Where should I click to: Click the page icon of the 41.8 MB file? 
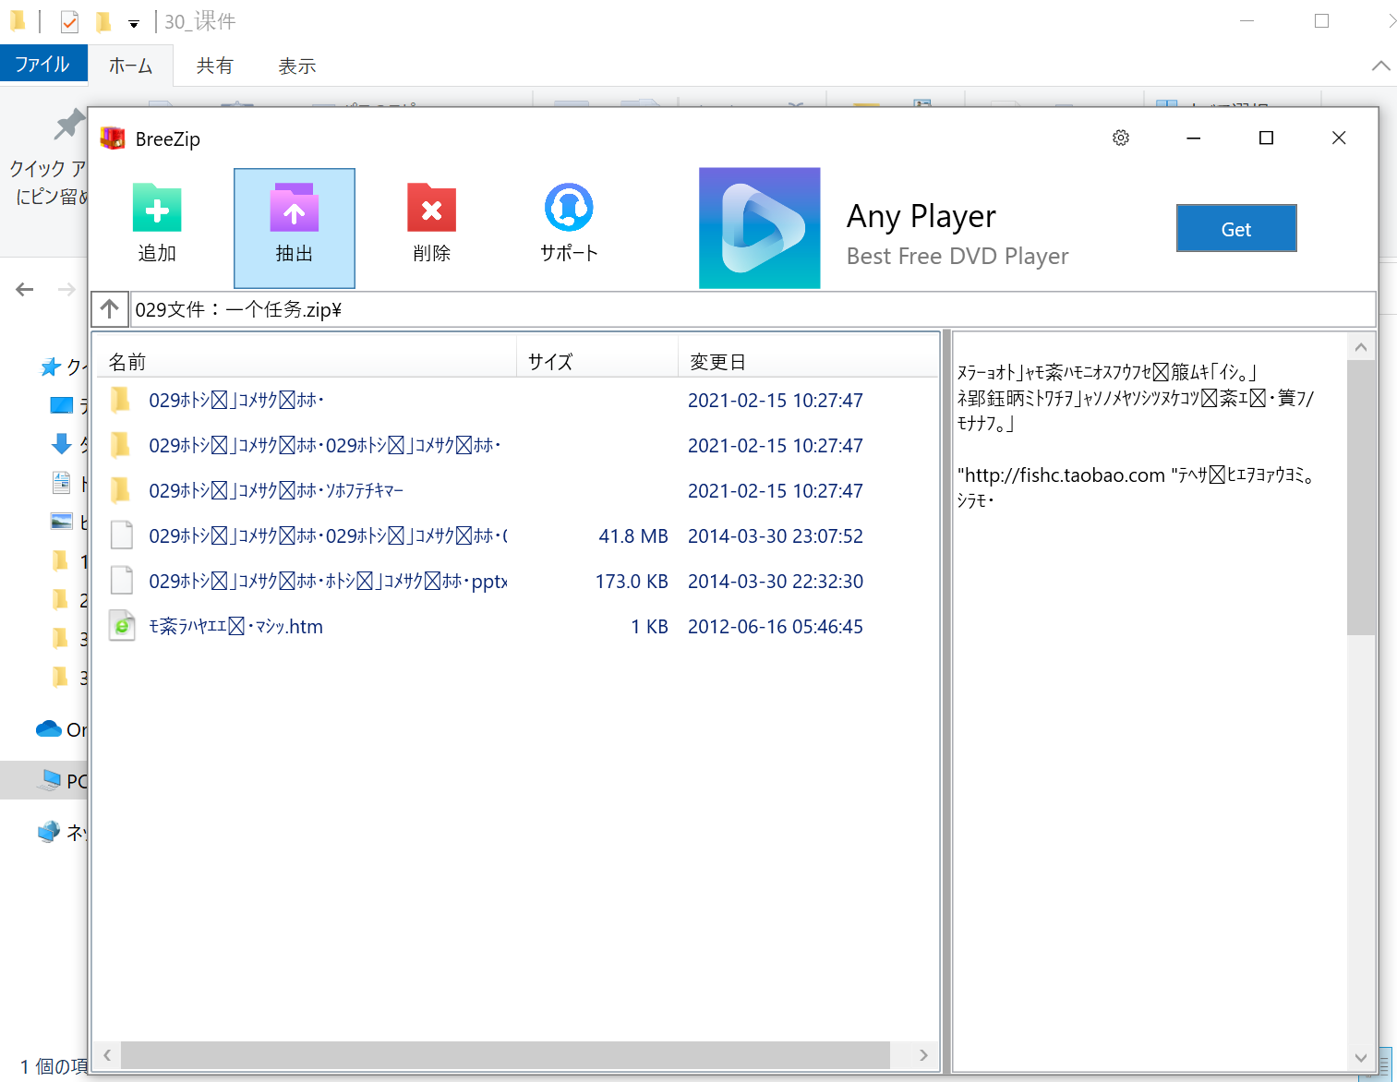coord(121,535)
